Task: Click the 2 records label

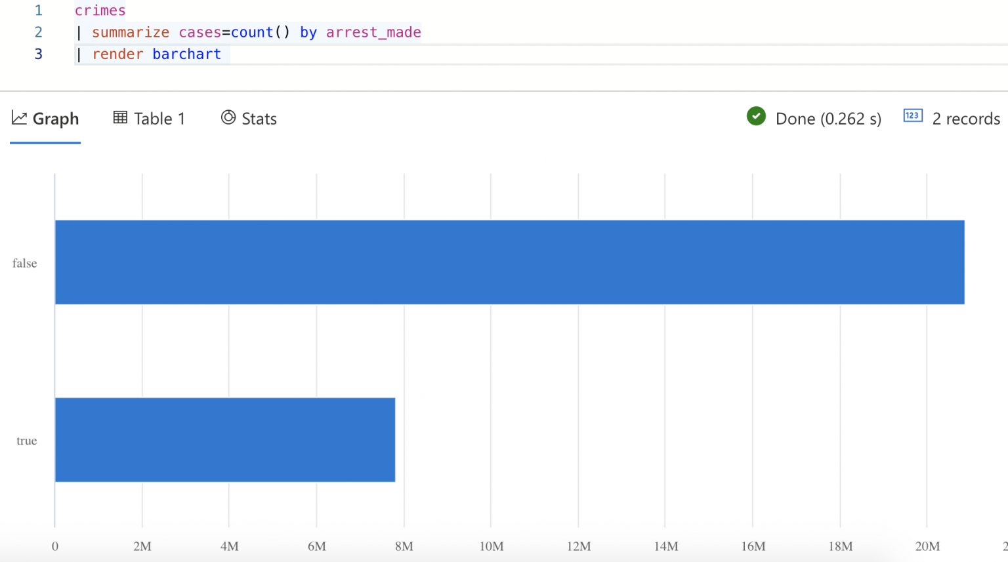Action: [x=966, y=119]
